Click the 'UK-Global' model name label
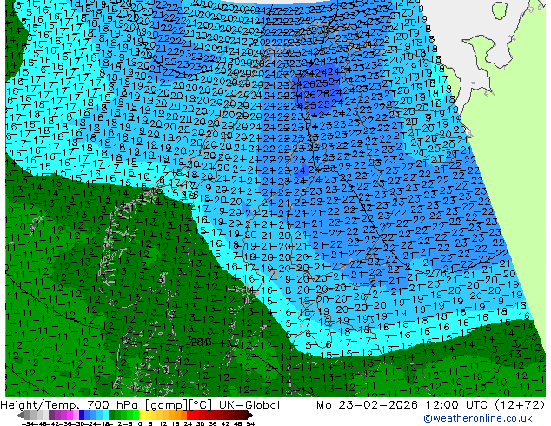Screen dimensions: 551x426 tap(249, 405)
